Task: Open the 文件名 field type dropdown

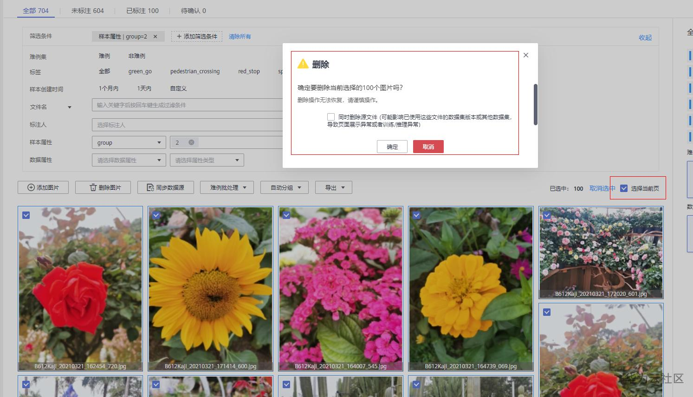Action: (x=70, y=107)
